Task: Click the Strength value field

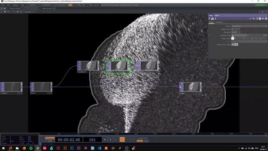Action: 235,32
